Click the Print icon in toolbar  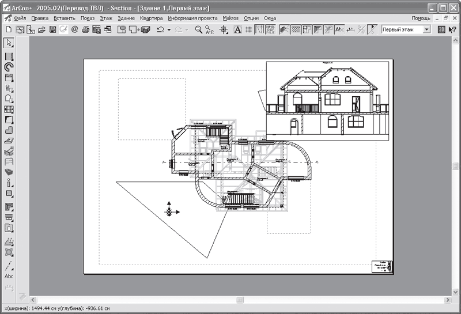coord(85,29)
